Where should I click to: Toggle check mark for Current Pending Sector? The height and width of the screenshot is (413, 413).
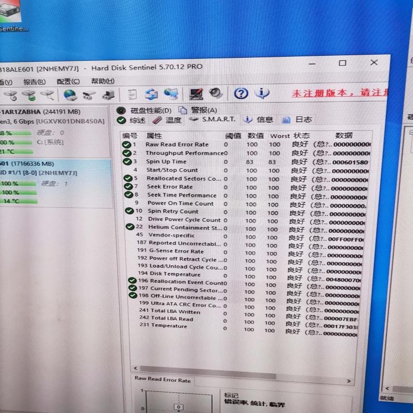tap(133, 288)
